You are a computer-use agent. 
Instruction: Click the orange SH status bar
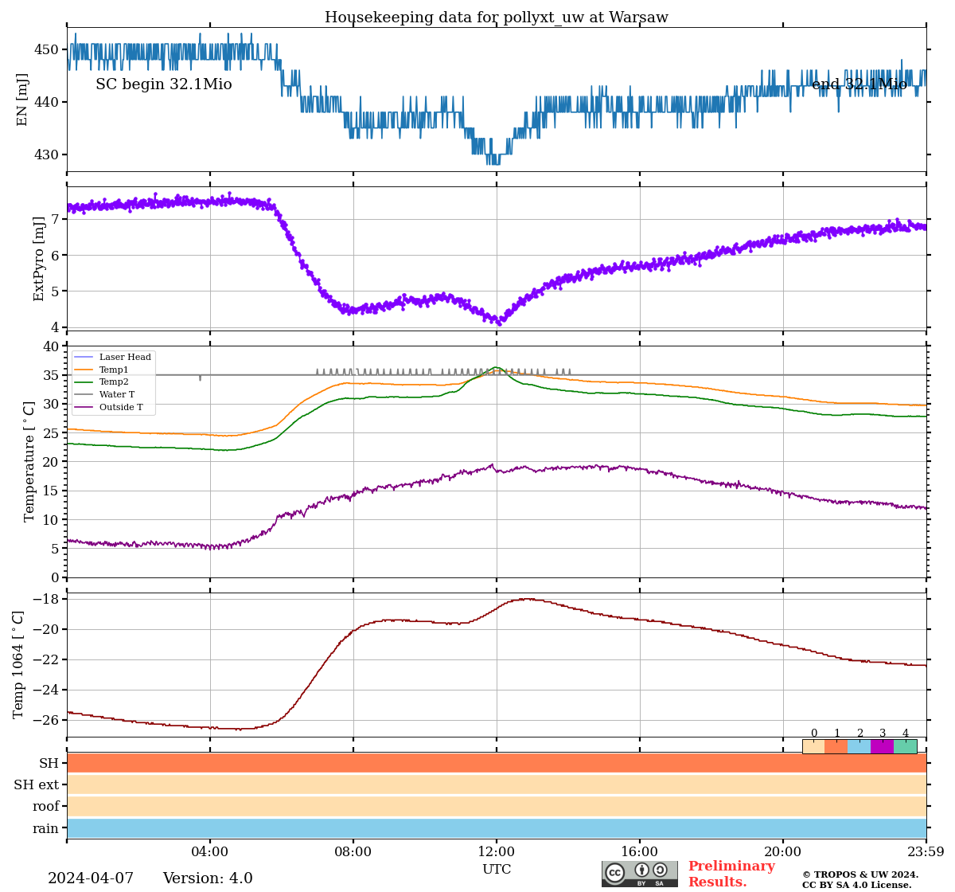pos(497,763)
